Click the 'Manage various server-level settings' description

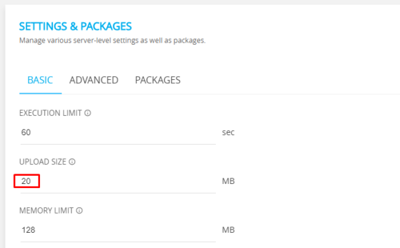(x=112, y=41)
